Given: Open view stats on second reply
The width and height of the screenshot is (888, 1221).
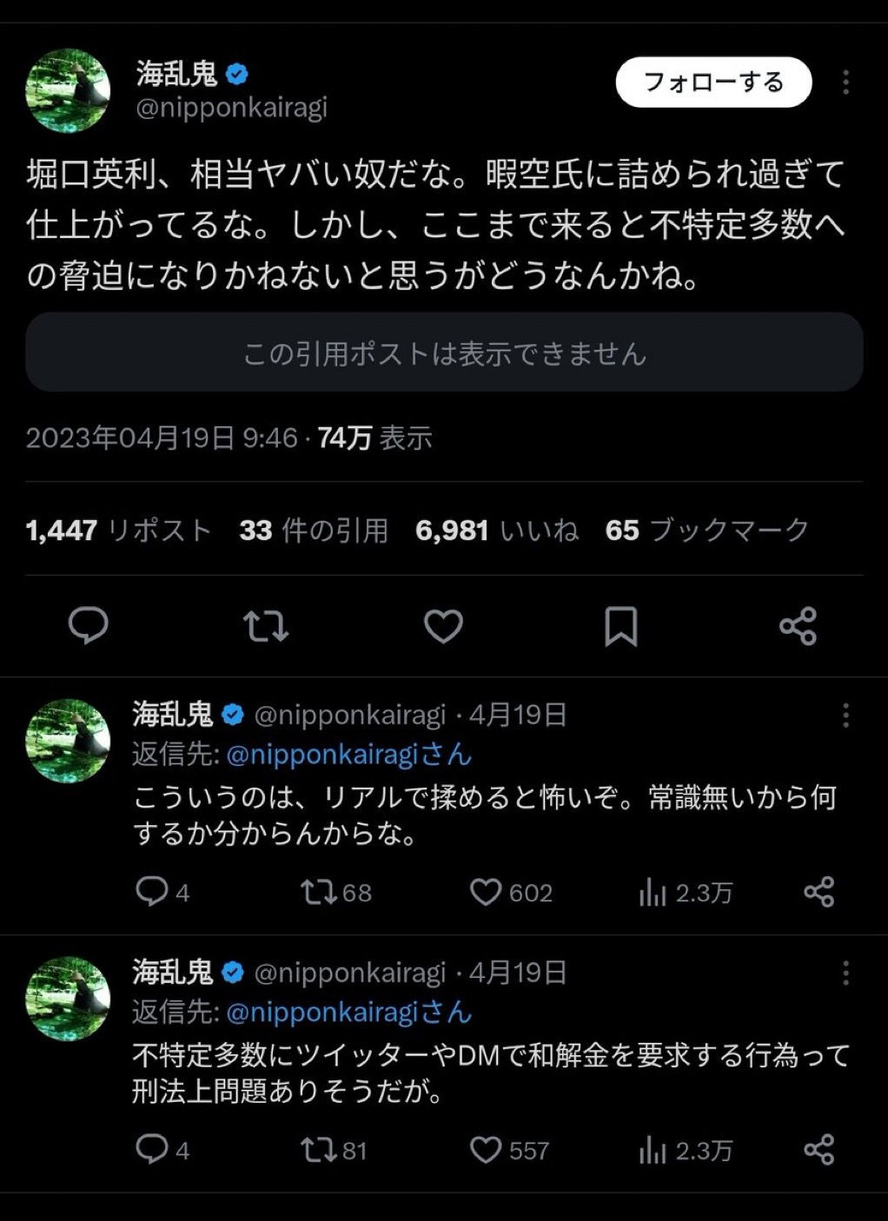Looking at the screenshot, I should tap(686, 1151).
